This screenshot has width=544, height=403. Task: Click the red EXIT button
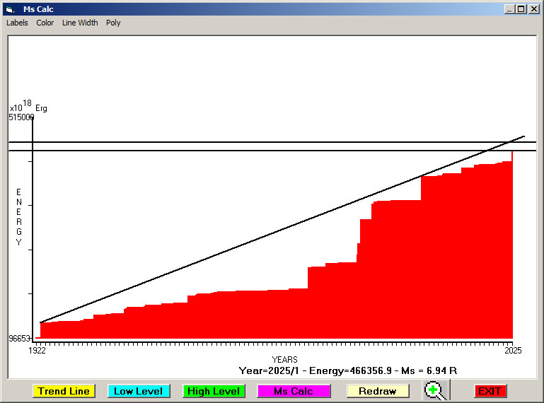tap(490, 391)
